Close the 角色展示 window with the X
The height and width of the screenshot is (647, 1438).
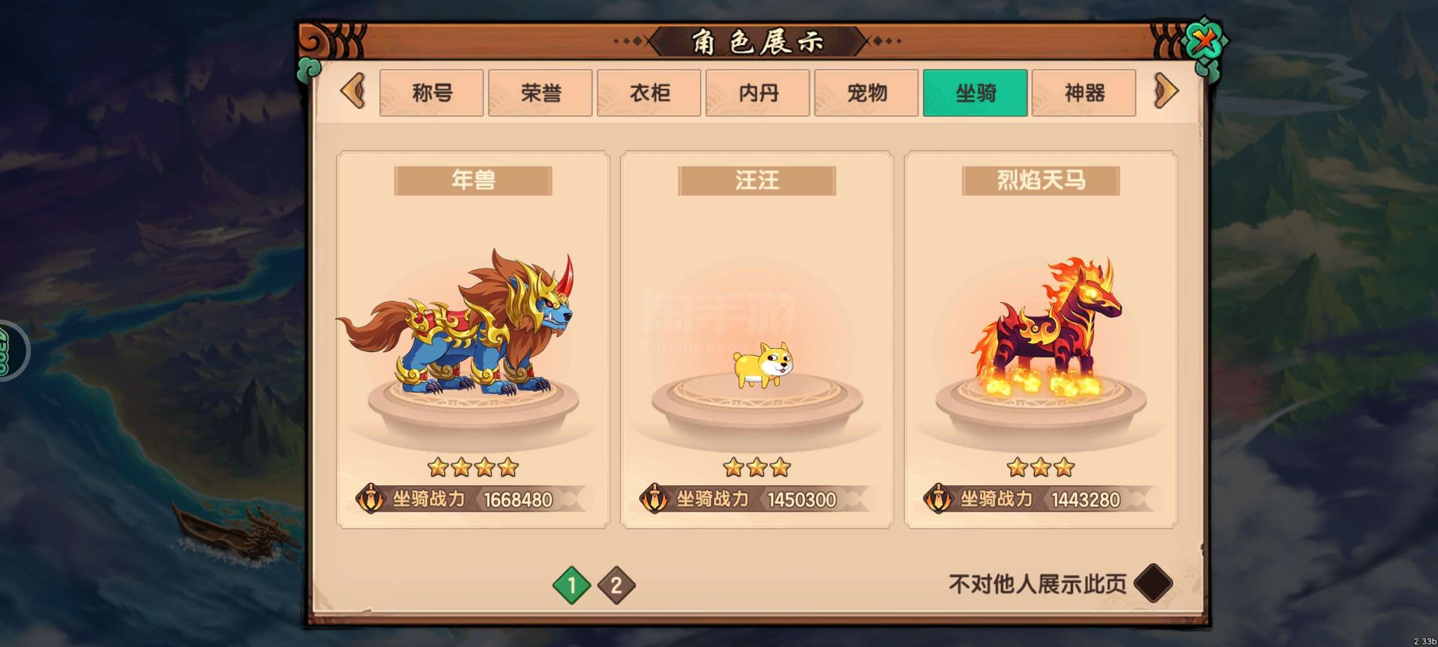[1204, 42]
